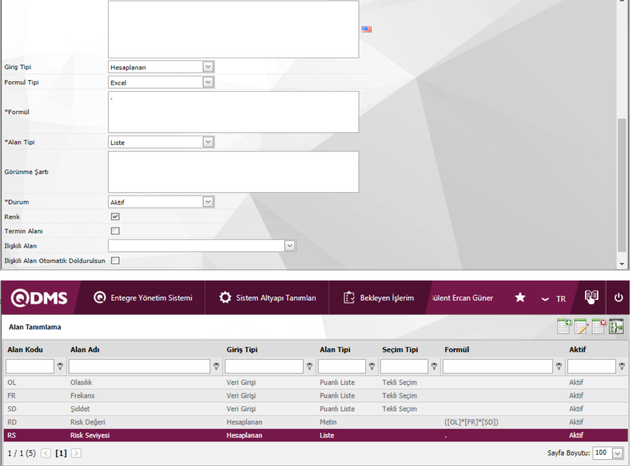Click the filter icon beside Alan Kodu
The image size is (630, 466).
click(x=60, y=367)
